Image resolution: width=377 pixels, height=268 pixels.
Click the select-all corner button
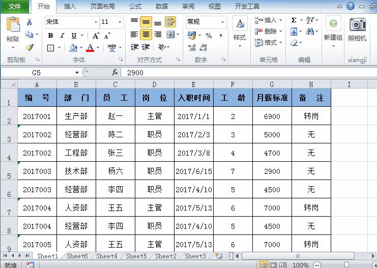(9, 84)
